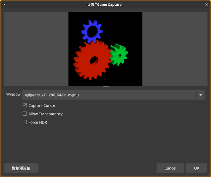This screenshot has height=177, width=211.
Task: Click the 'Window' label text
Action: 13,94
